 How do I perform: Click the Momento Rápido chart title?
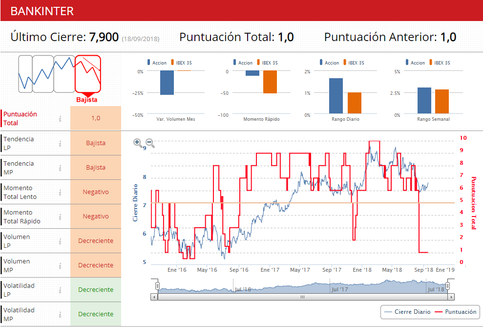261,119
